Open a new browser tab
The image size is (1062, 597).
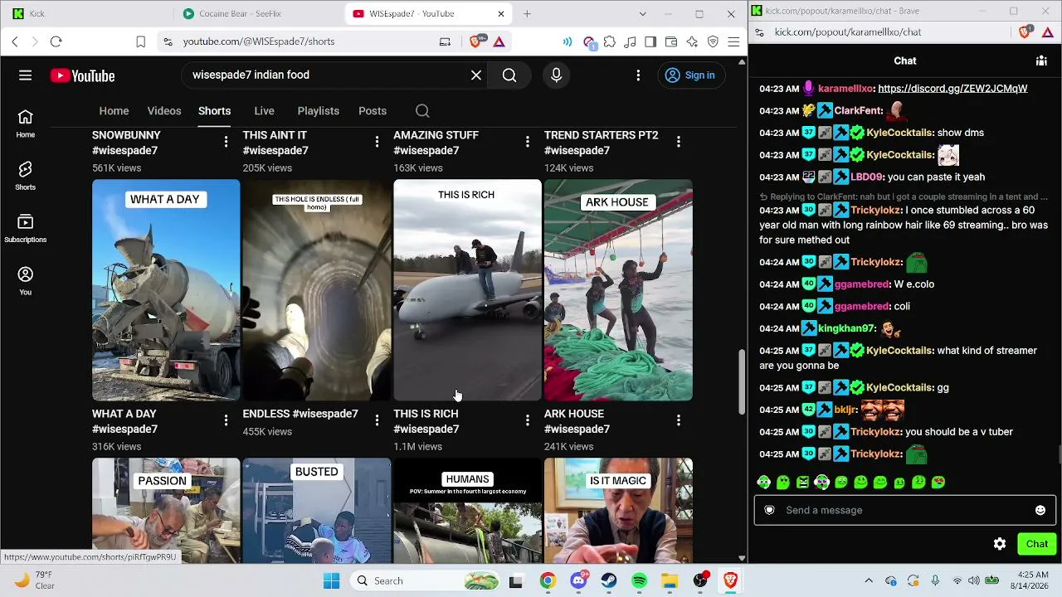pos(527,14)
